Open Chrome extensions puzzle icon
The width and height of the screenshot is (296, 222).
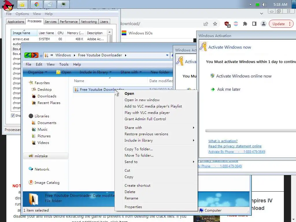[245, 24]
